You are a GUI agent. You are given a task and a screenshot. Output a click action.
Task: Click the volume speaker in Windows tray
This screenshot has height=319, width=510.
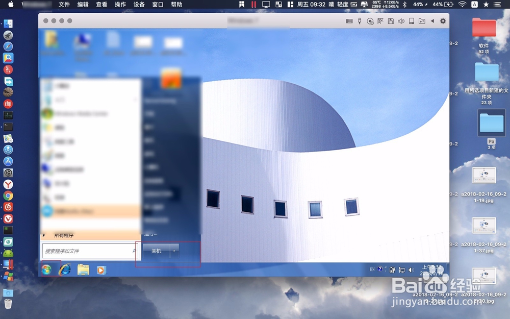[411, 270]
